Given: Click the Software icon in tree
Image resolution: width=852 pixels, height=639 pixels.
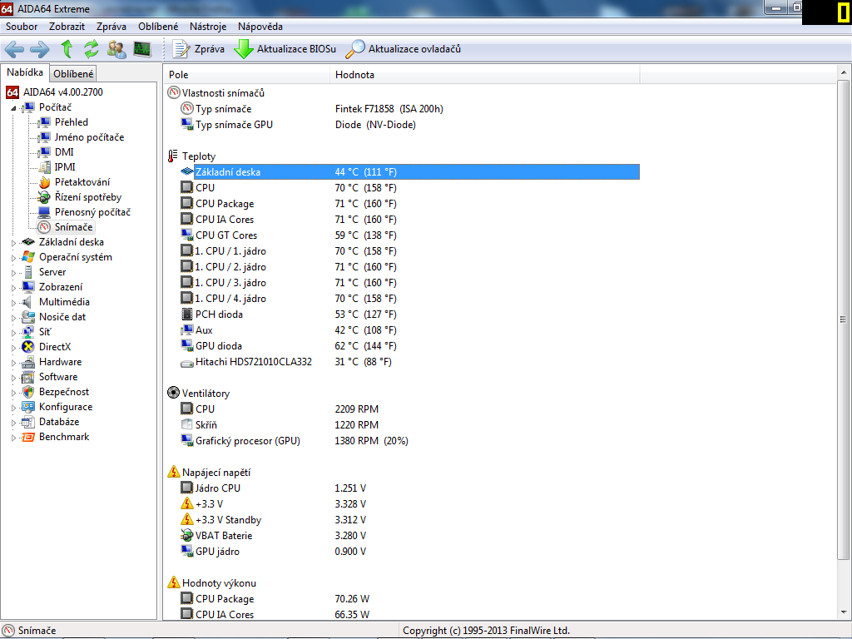Looking at the screenshot, I should click(x=28, y=377).
